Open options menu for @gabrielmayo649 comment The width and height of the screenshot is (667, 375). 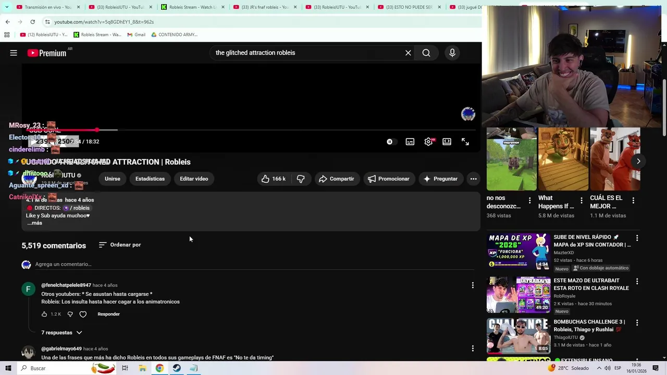pyautogui.click(x=473, y=348)
